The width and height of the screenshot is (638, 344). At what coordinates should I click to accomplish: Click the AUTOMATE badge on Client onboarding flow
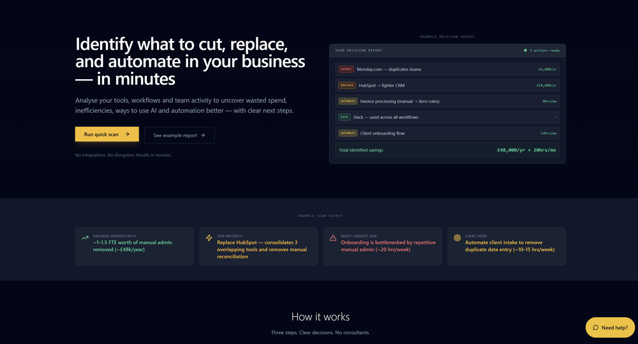[x=348, y=133]
